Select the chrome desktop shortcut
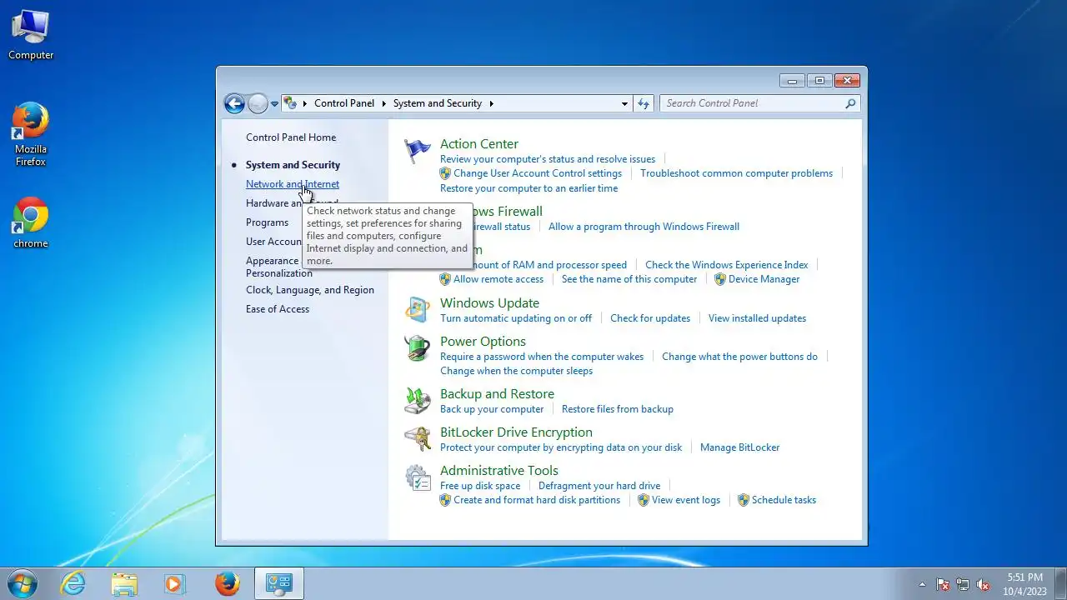 pos(31,223)
